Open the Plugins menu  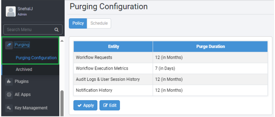pos(22,81)
